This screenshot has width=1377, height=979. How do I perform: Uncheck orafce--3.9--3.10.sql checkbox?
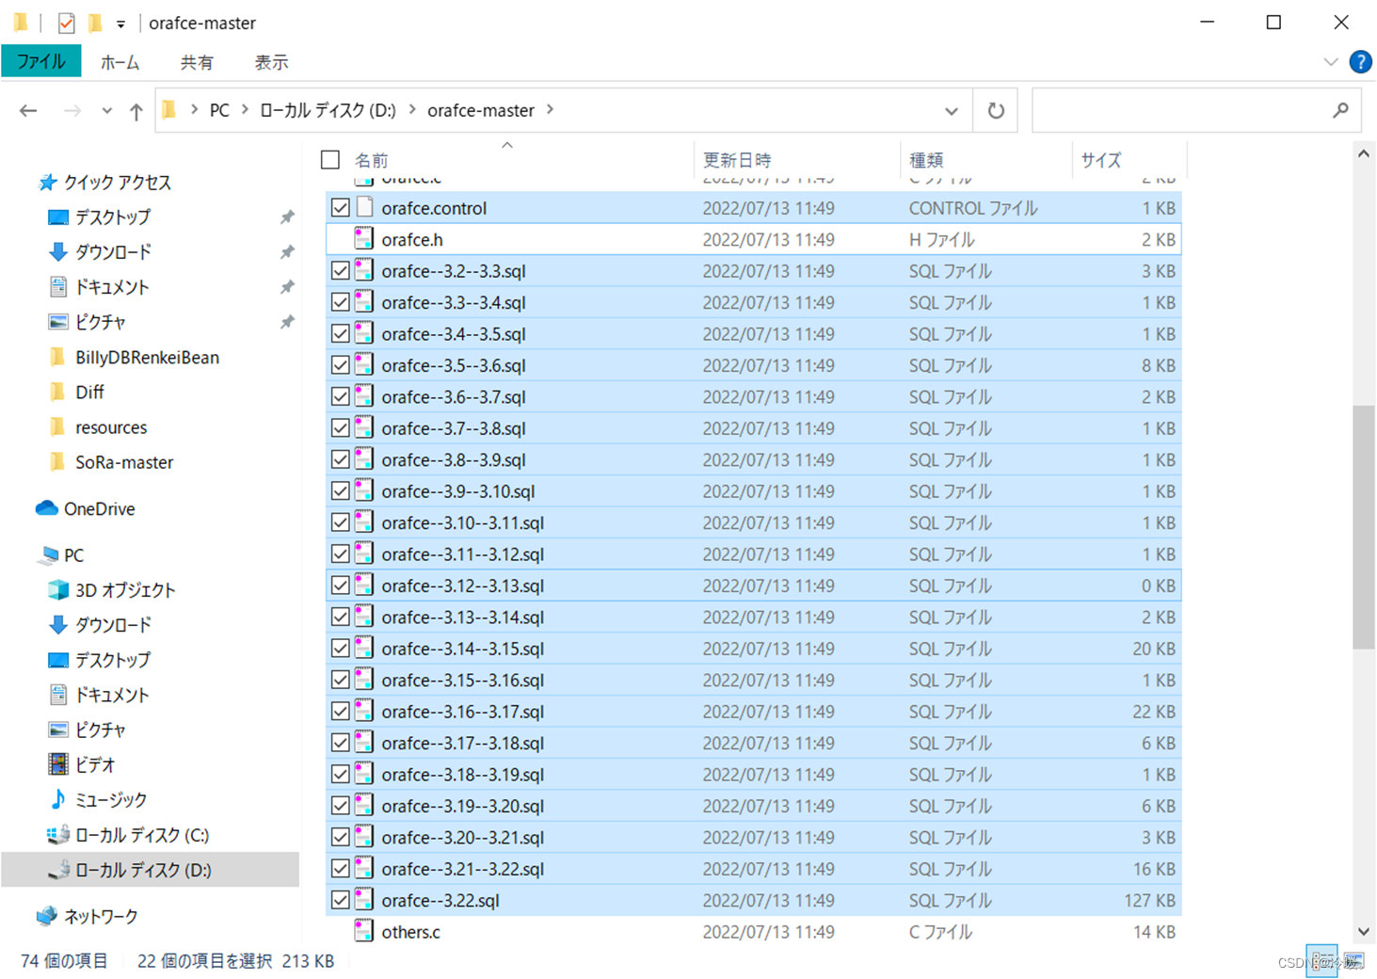pyautogui.click(x=341, y=491)
